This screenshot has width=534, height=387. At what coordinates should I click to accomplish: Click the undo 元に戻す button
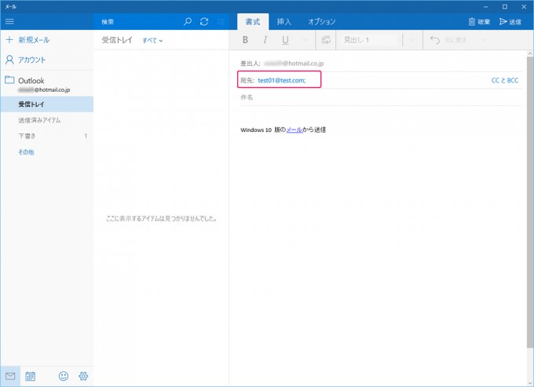pos(448,40)
